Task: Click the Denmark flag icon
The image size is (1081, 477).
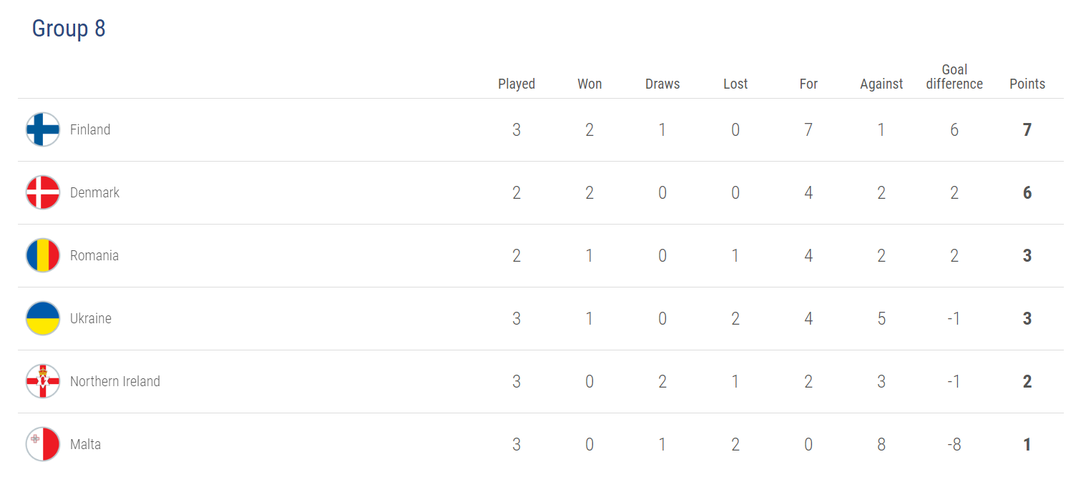Action: pos(43,192)
